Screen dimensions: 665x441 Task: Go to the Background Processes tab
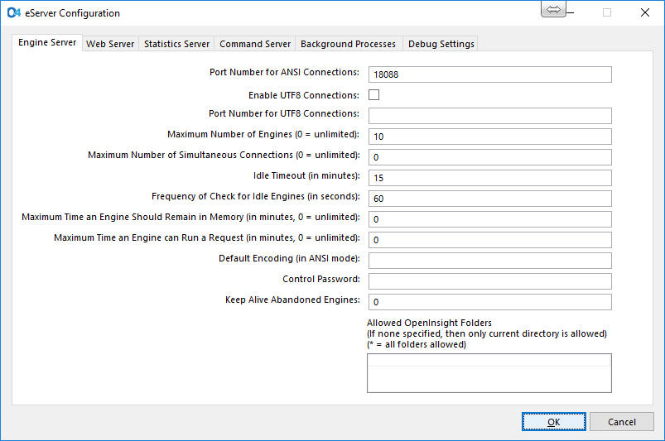[x=348, y=44]
